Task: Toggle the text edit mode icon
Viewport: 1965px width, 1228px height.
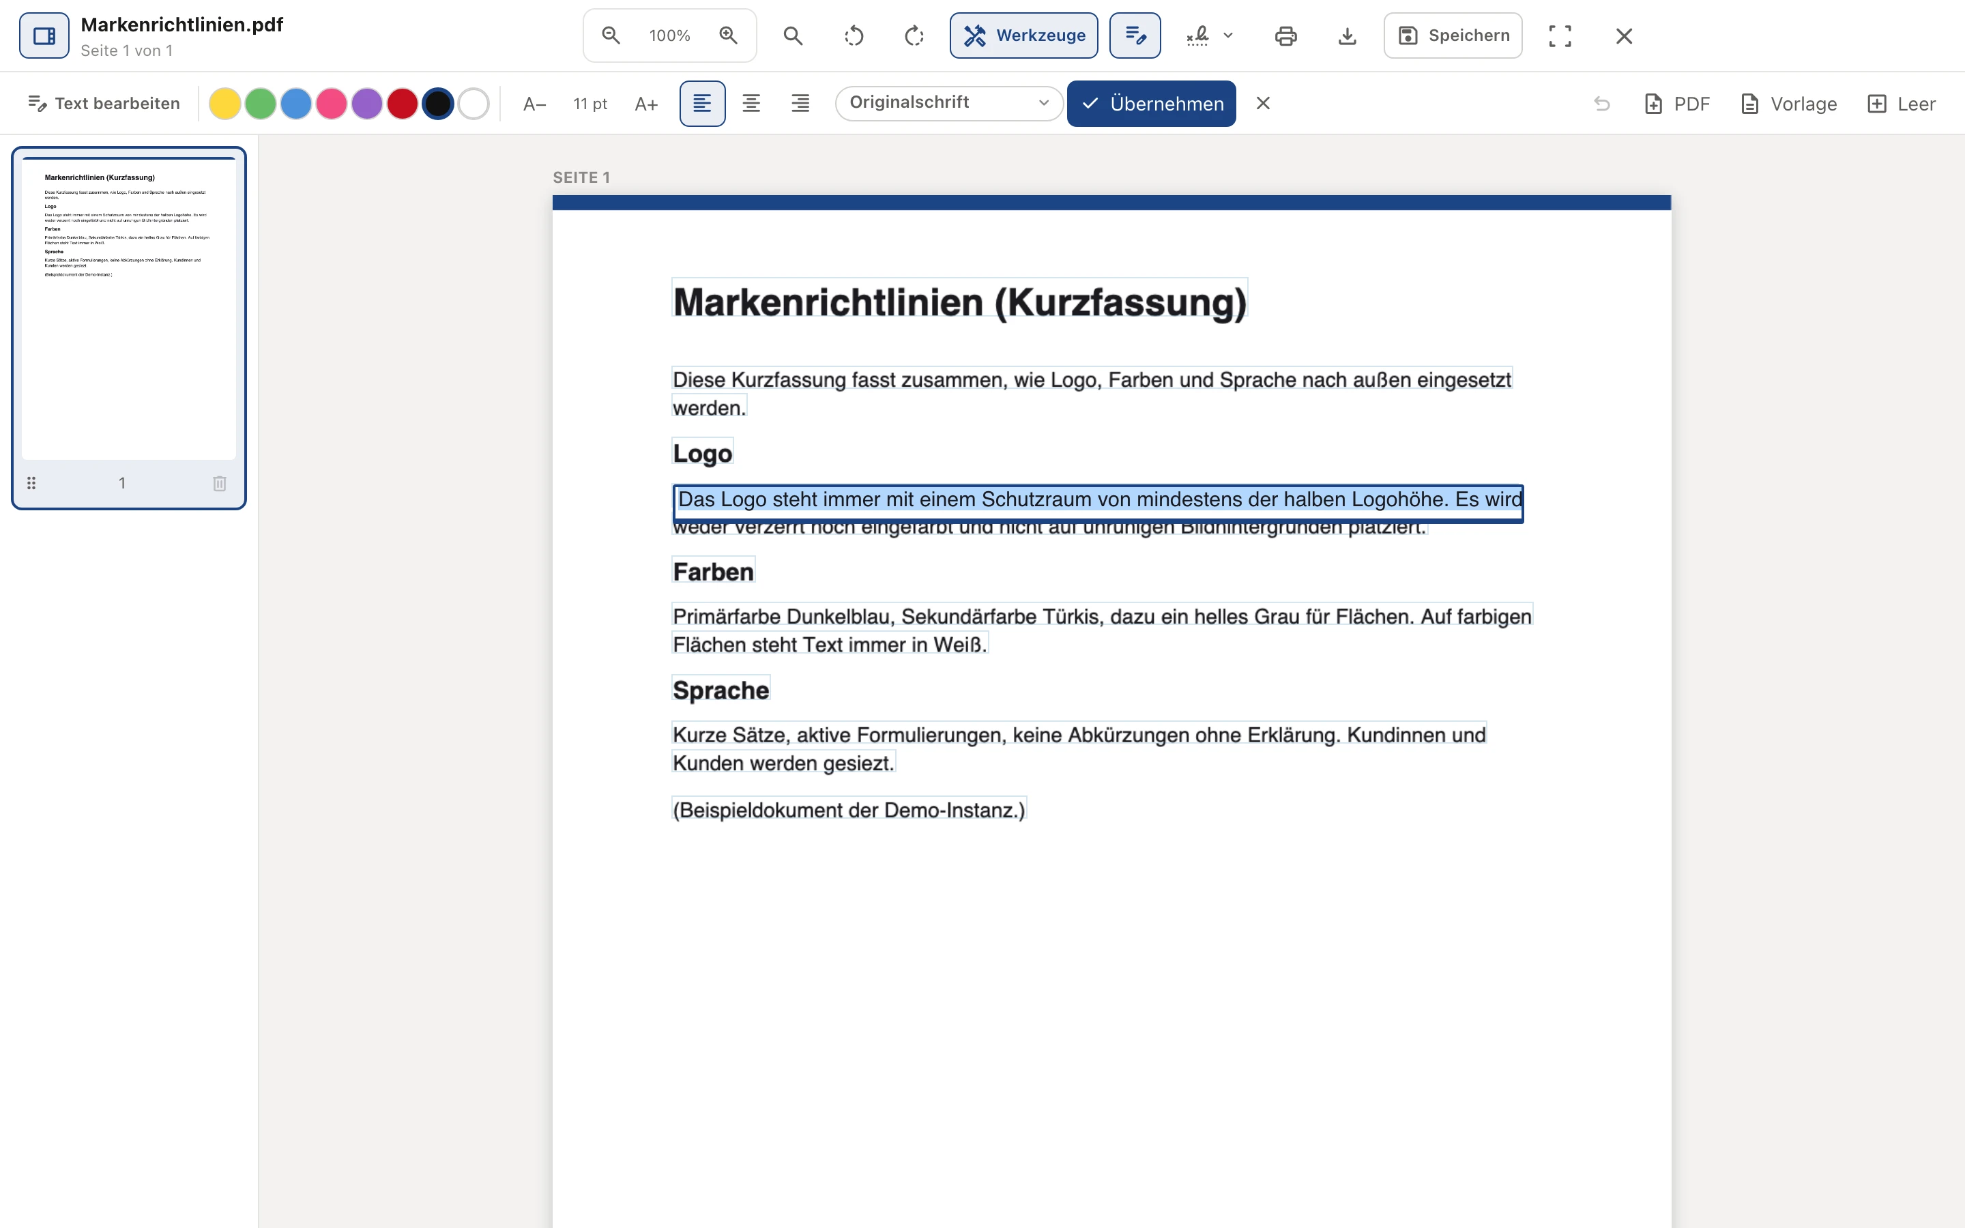Action: pos(1135,35)
